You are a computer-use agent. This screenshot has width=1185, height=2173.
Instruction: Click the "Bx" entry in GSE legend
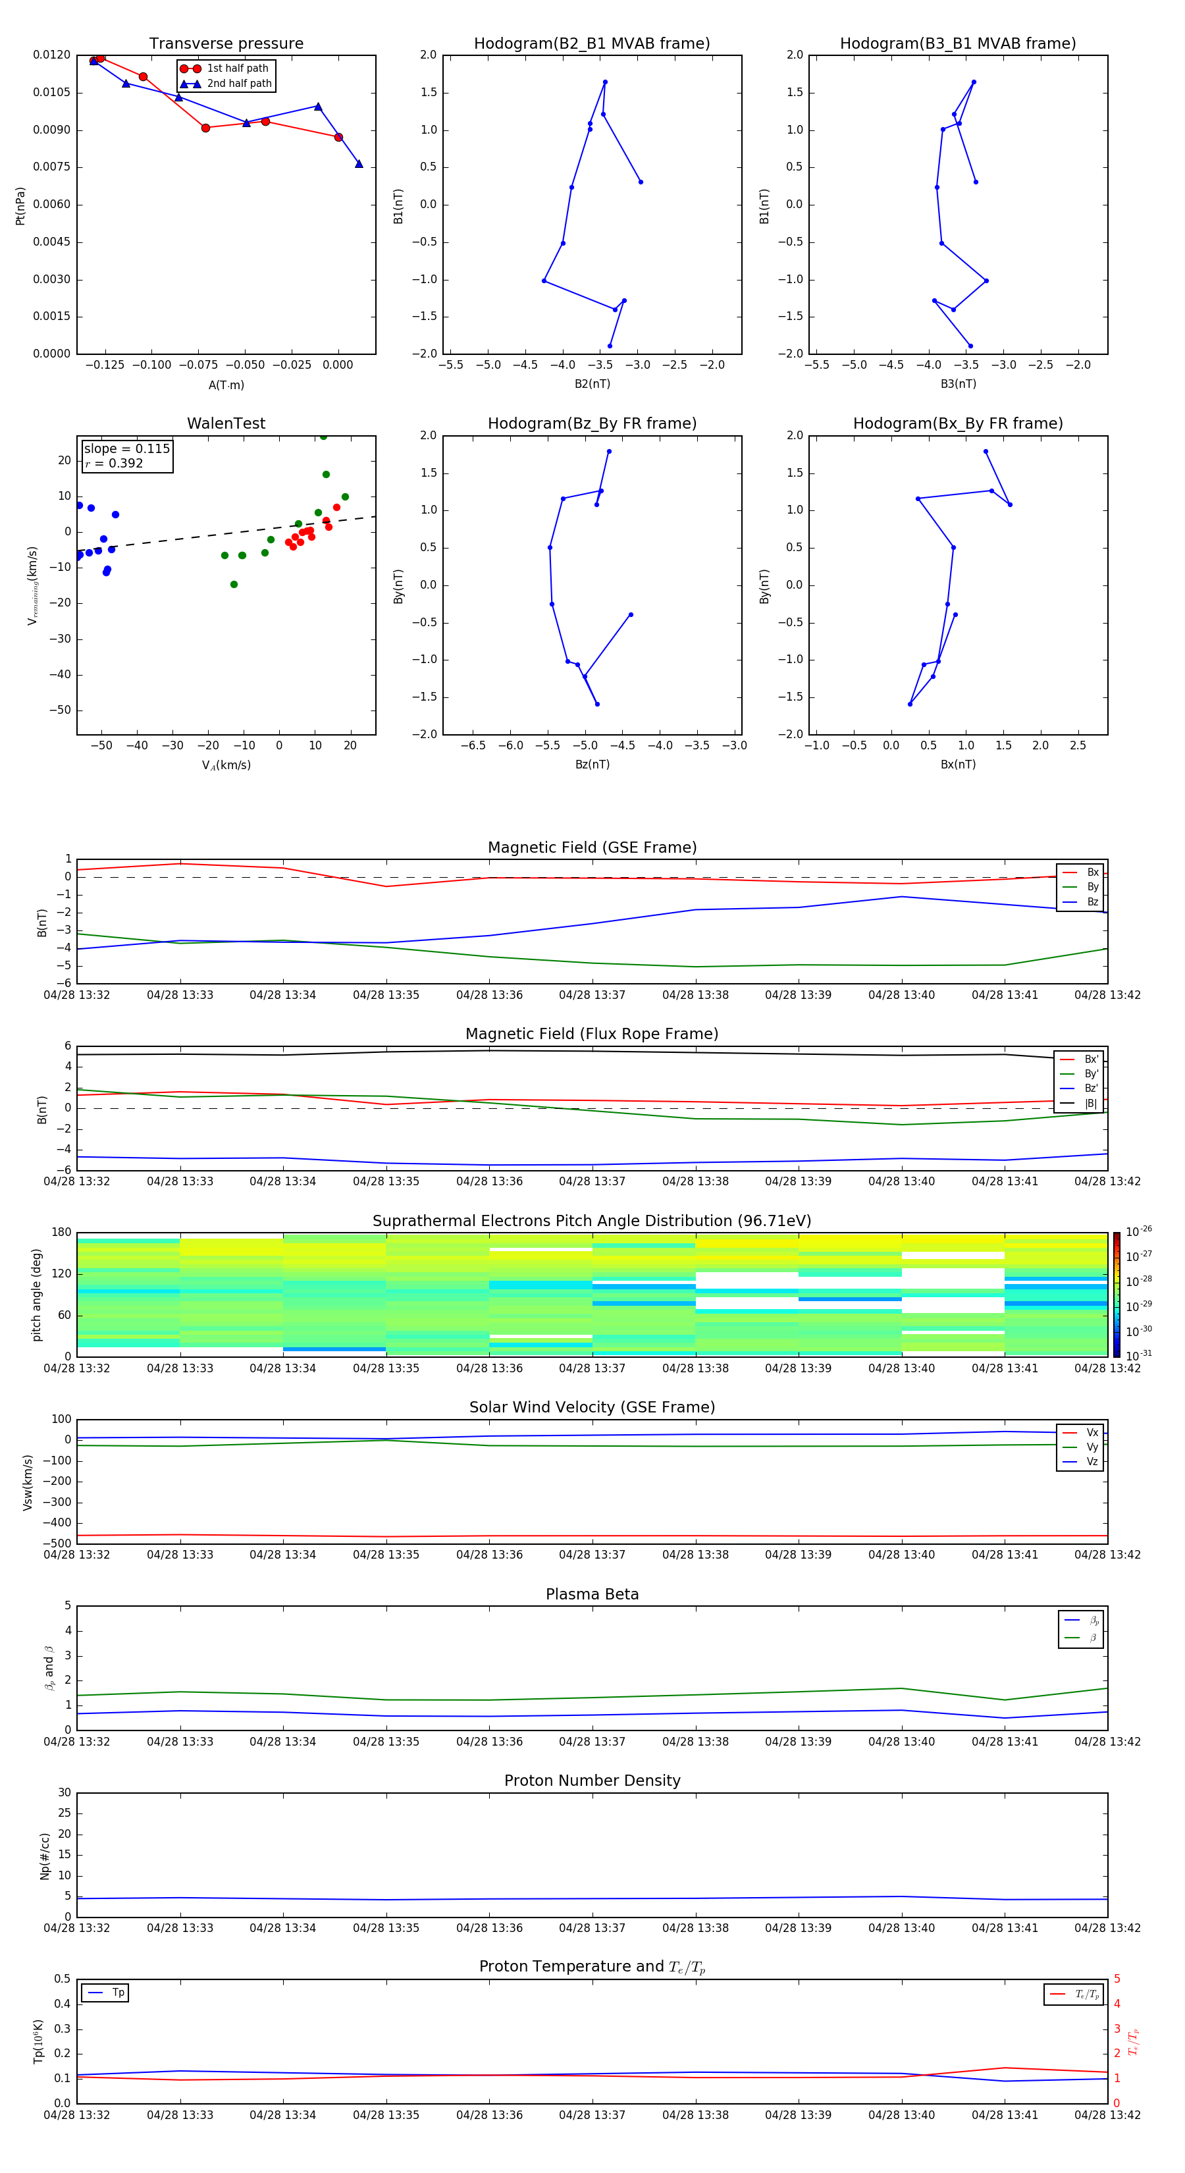click(x=1080, y=872)
